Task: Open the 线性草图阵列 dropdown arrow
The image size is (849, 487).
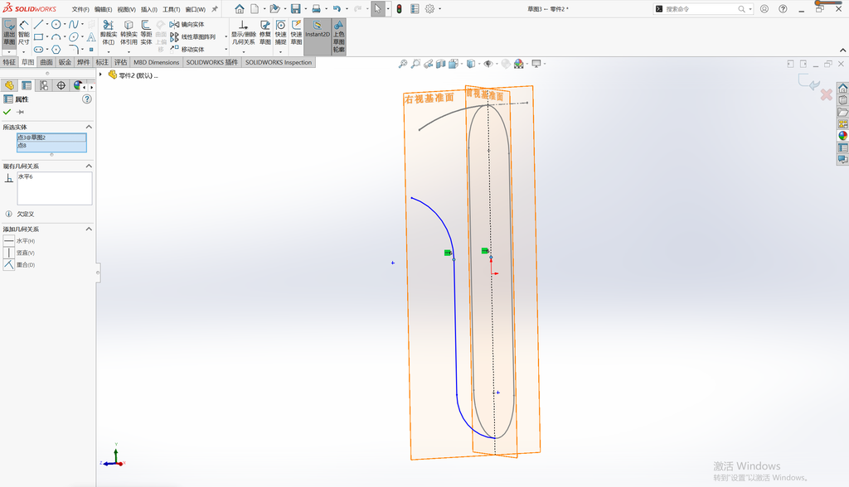Action: coord(226,36)
